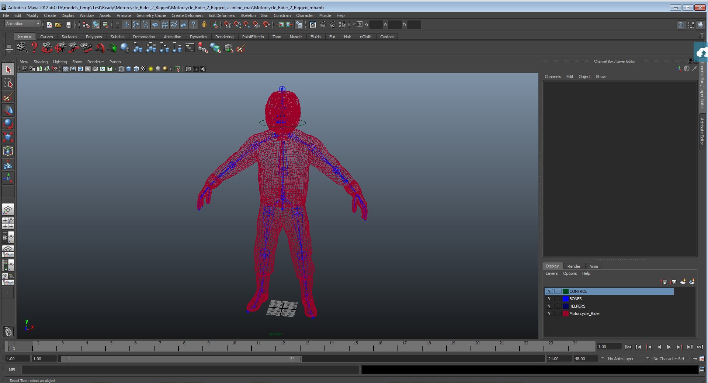The height and width of the screenshot is (383, 708).
Task: Click the Textured checker sphere icon
Action: point(143,69)
